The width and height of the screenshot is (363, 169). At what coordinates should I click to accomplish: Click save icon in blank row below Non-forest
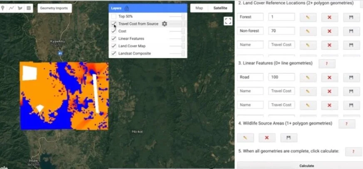click(x=351, y=45)
